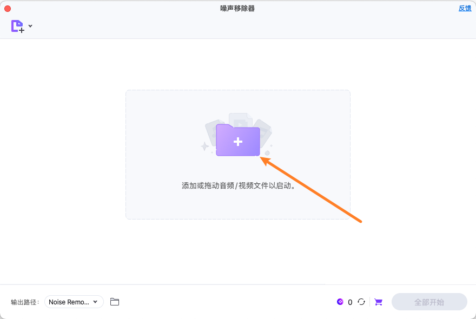Viewport: 476px width, 319px height.
Task: Click the red close button
Action: coord(8,8)
